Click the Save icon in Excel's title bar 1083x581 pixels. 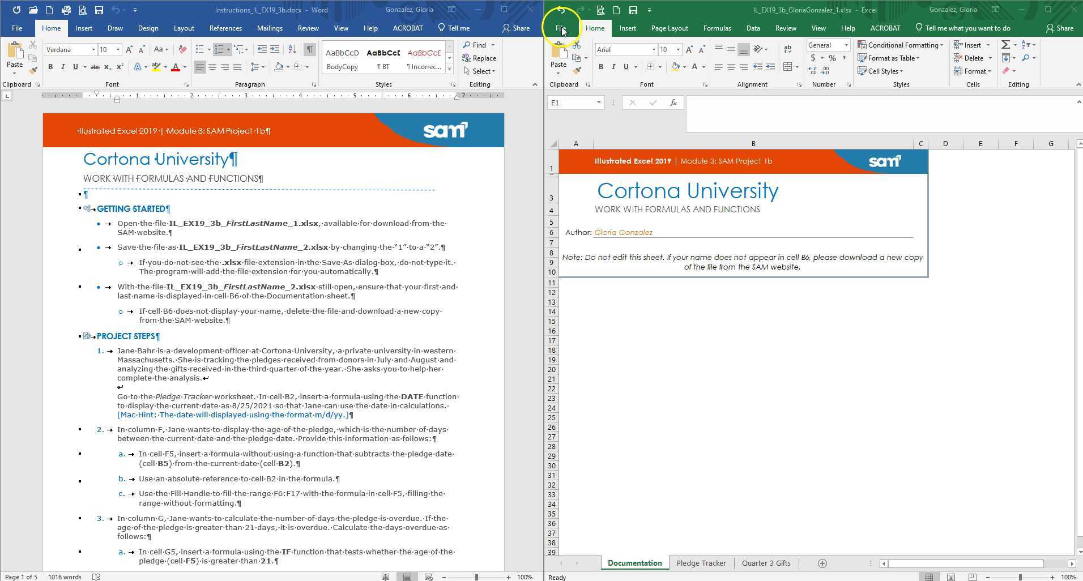633,10
